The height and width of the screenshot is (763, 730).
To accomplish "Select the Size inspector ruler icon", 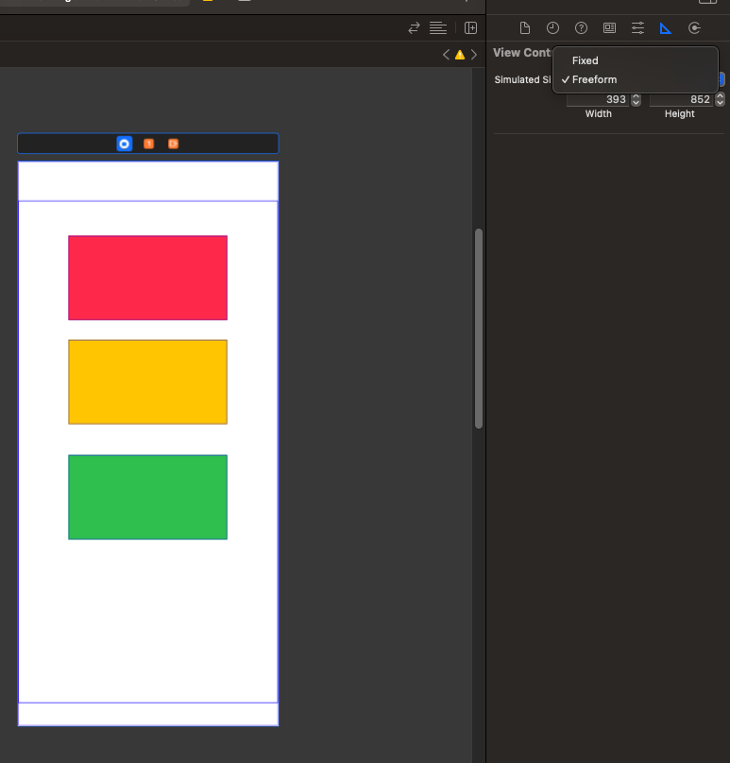I will (666, 28).
